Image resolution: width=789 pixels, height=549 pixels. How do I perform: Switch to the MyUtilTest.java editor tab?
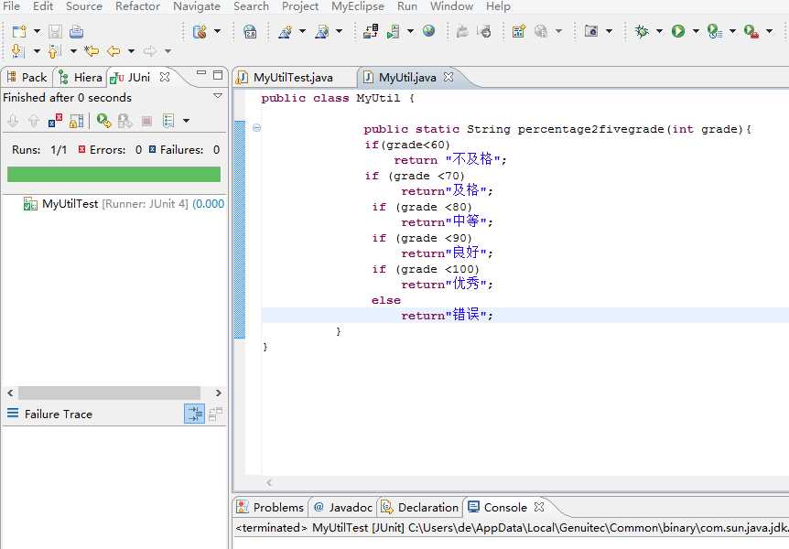tap(292, 78)
